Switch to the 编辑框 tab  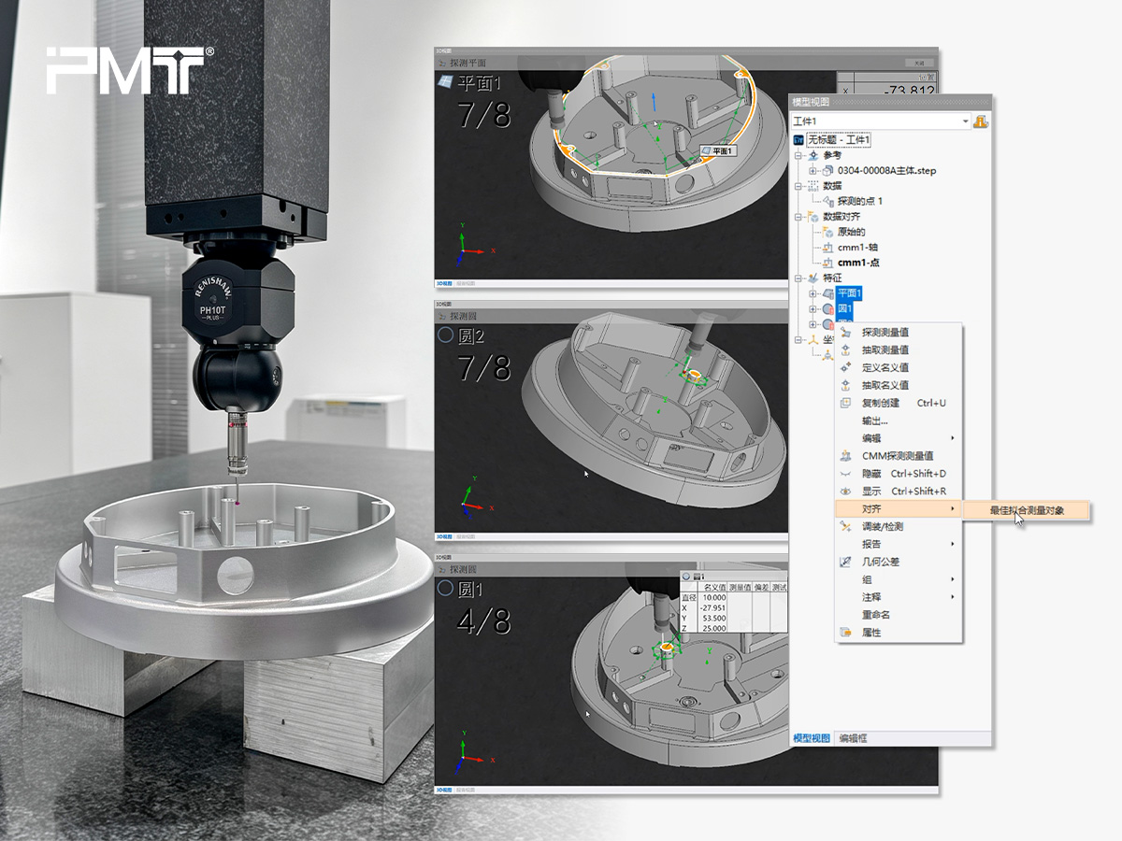pos(852,738)
